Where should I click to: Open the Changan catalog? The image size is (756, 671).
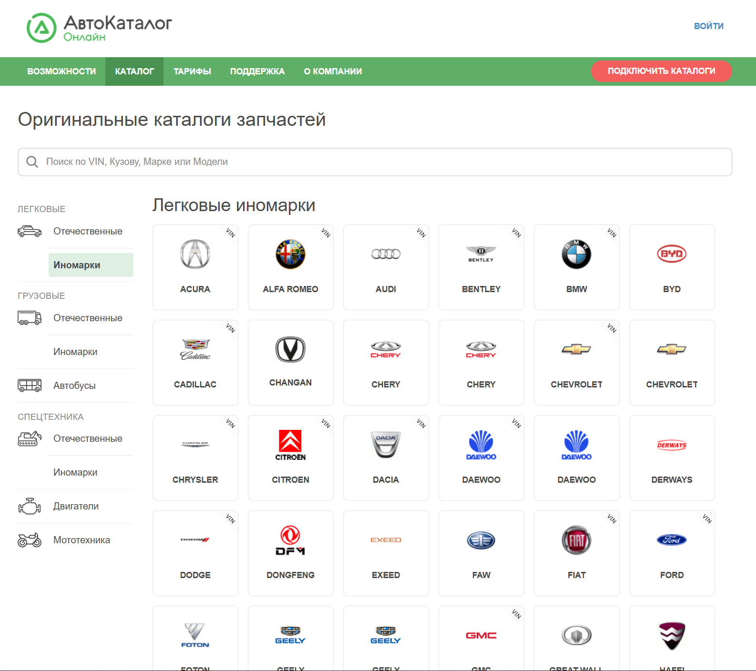tap(291, 363)
